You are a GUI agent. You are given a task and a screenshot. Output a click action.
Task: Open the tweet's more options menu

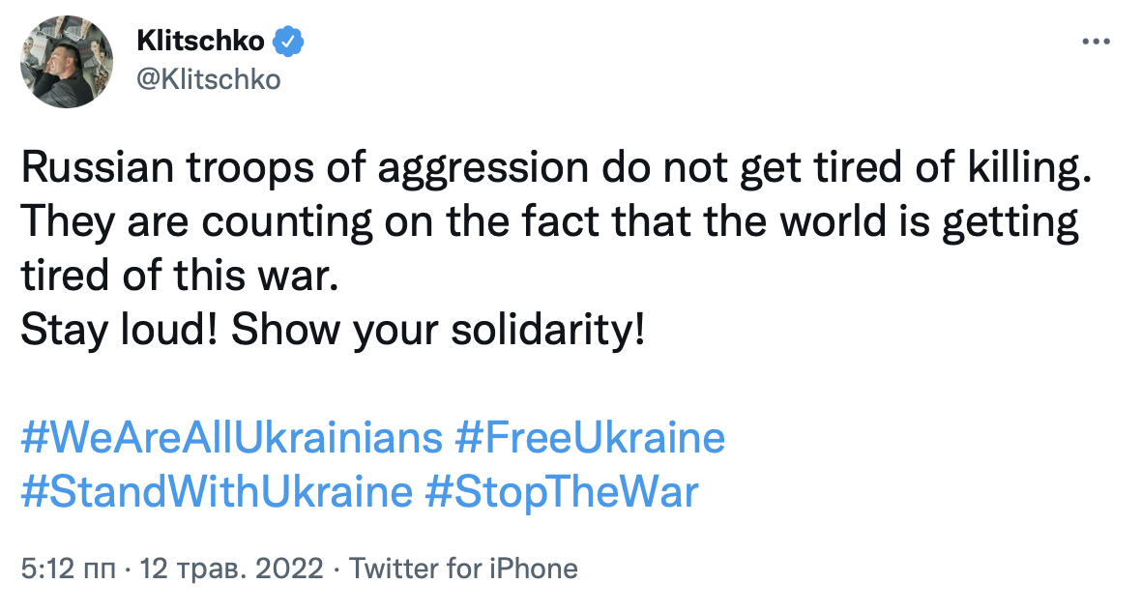point(1095,43)
